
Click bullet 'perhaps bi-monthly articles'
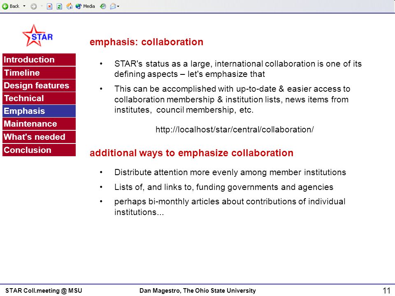(230, 207)
